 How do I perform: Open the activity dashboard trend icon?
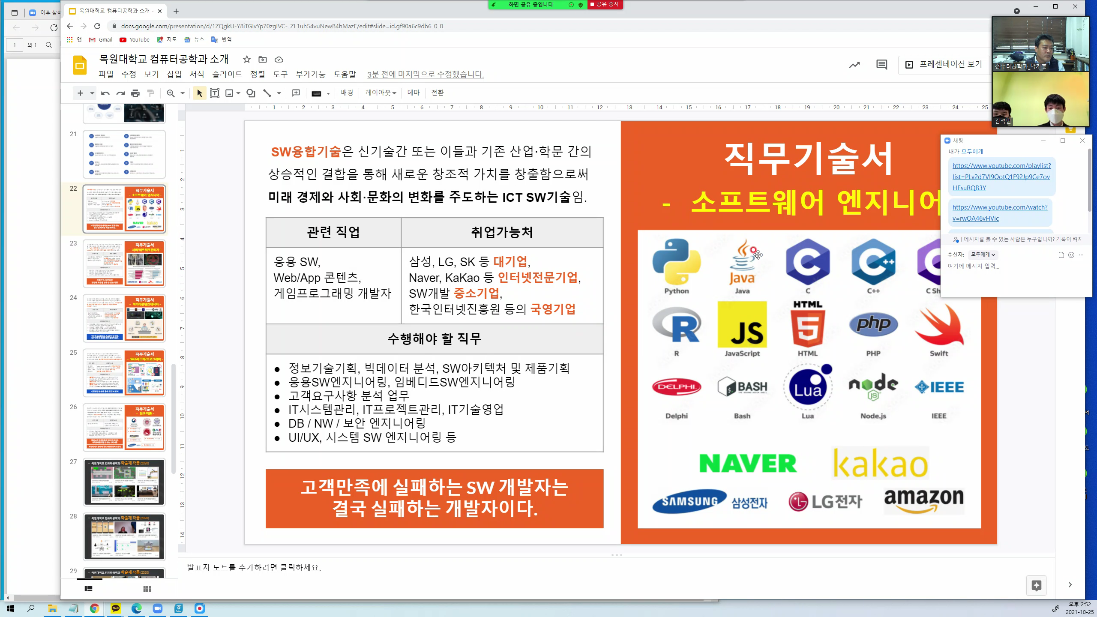854,65
